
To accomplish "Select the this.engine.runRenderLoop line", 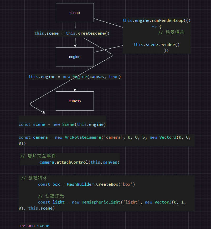I will coord(157,20).
